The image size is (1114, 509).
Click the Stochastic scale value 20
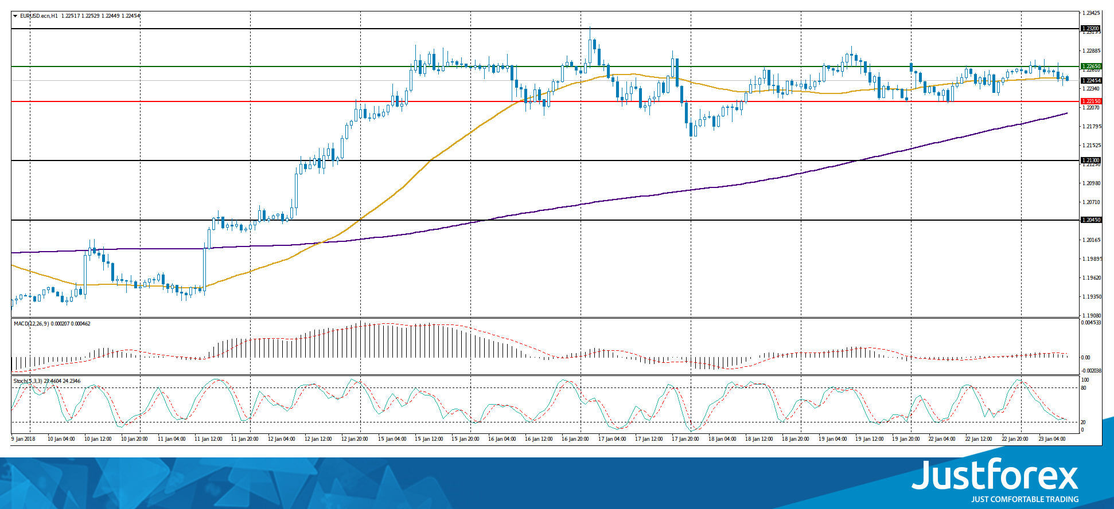click(1084, 422)
